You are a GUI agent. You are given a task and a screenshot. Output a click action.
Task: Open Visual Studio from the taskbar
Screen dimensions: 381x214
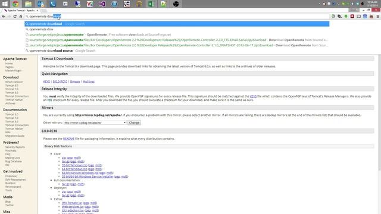[x=102, y=4]
